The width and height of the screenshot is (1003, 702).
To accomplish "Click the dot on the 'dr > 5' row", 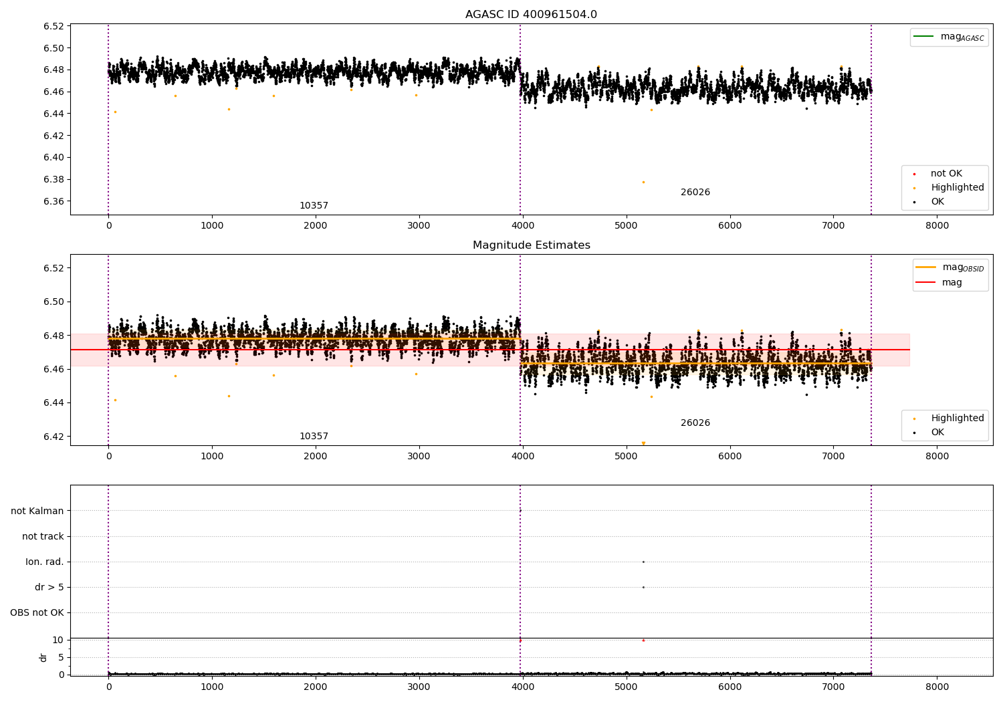I will (643, 587).
